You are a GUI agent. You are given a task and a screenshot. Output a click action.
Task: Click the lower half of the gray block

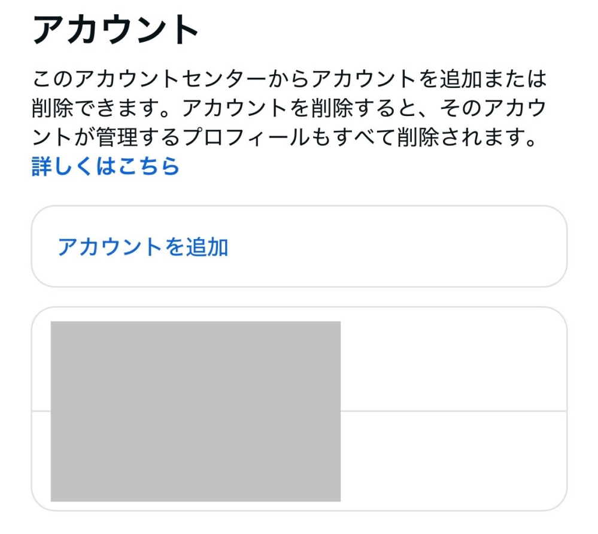click(x=196, y=457)
